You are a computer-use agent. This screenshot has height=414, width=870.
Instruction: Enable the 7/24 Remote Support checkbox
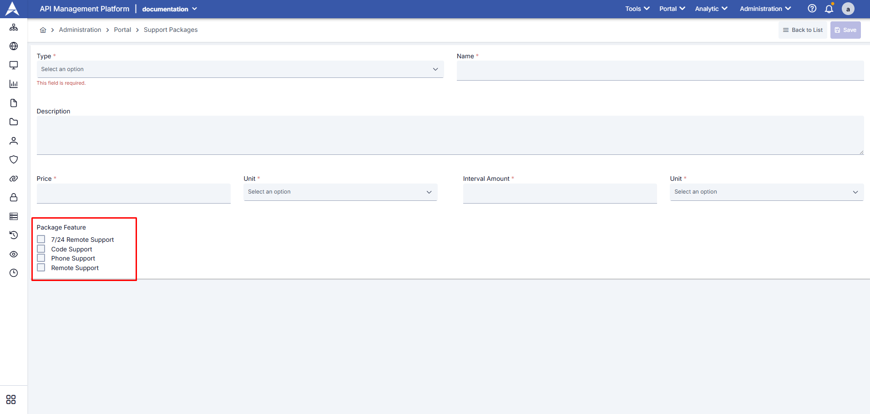tap(41, 239)
